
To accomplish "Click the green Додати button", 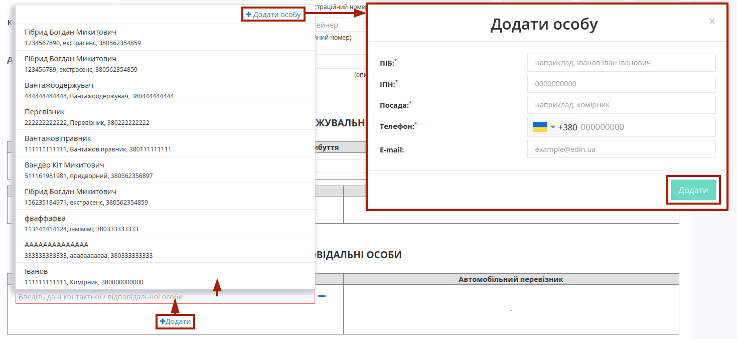I will coord(693,190).
